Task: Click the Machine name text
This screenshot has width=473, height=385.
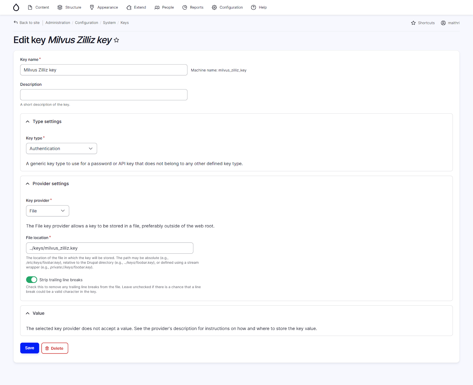Action: click(219, 70)
